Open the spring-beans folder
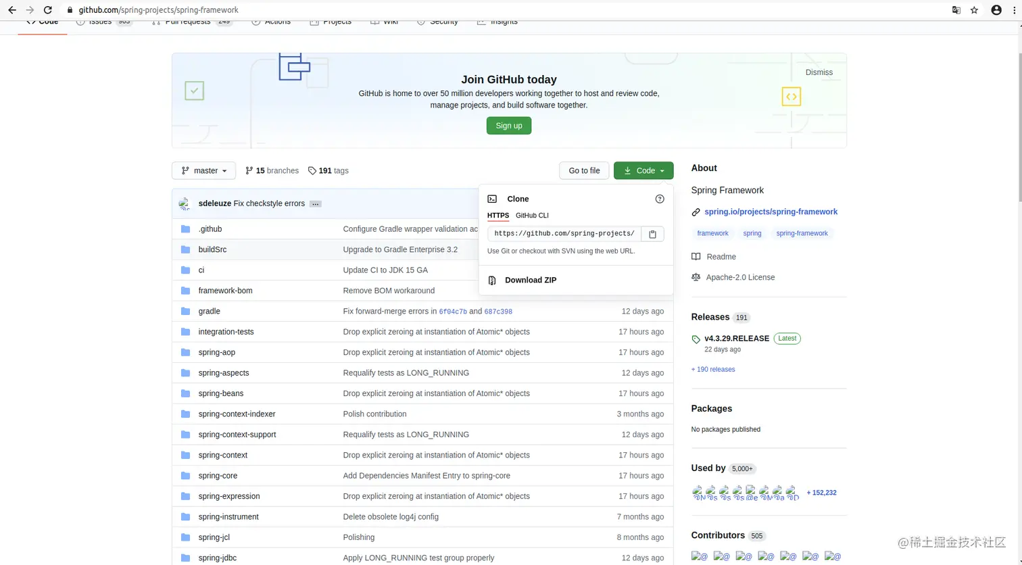The width and height of the screenshot is (1022, 565). [x=220, y=393]
